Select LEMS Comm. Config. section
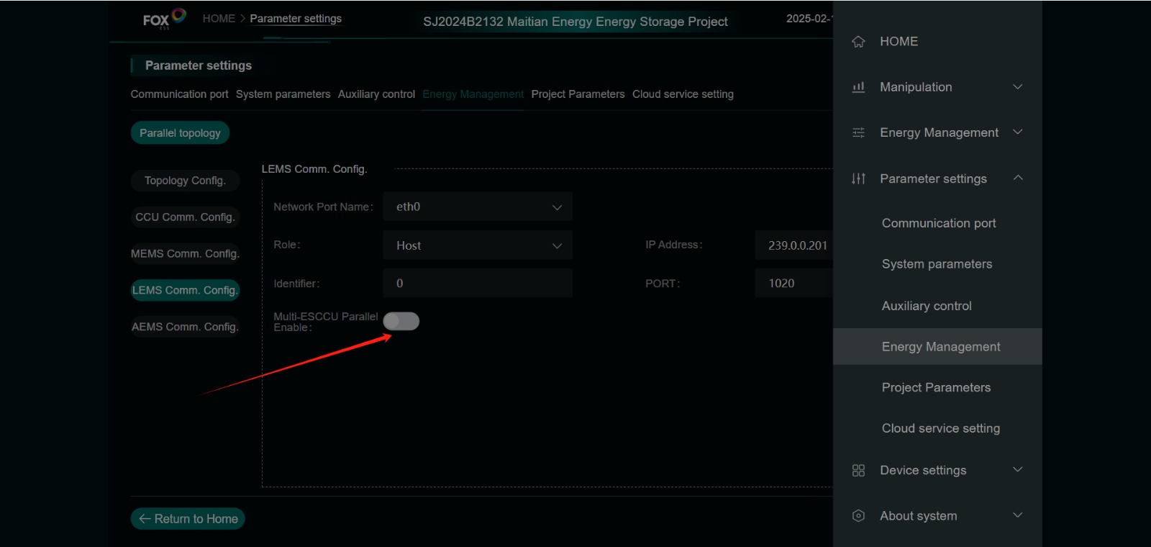This screenshot has width=1151, height=547. click(185, 290)
